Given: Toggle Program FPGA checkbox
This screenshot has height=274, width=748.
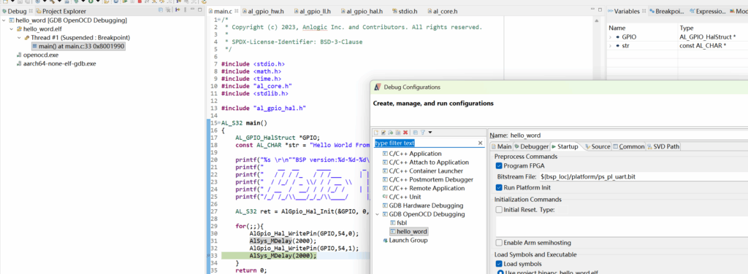Looking at the screenshot, I should pyautogui.click(x=499, y=165).
